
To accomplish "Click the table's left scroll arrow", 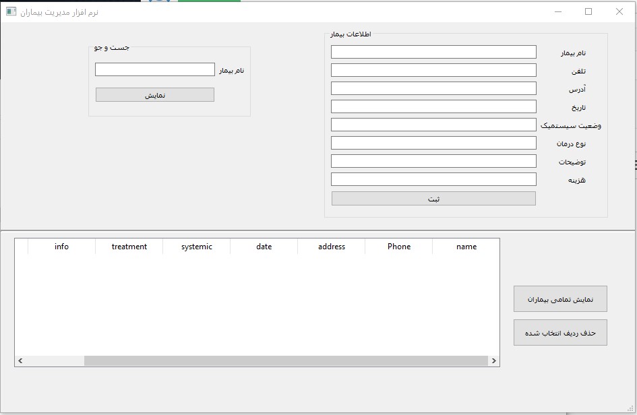I will coord(21,361).
